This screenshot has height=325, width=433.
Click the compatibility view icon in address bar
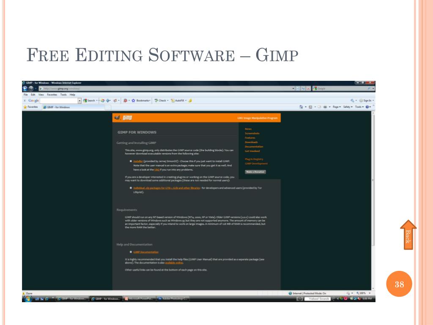[298, 88]
